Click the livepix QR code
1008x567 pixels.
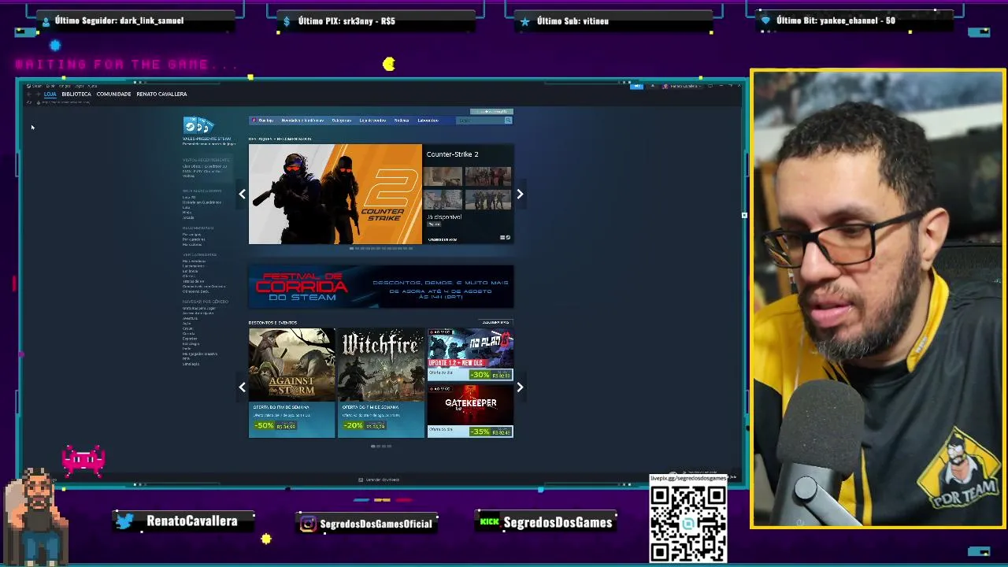tap(687, 523)
